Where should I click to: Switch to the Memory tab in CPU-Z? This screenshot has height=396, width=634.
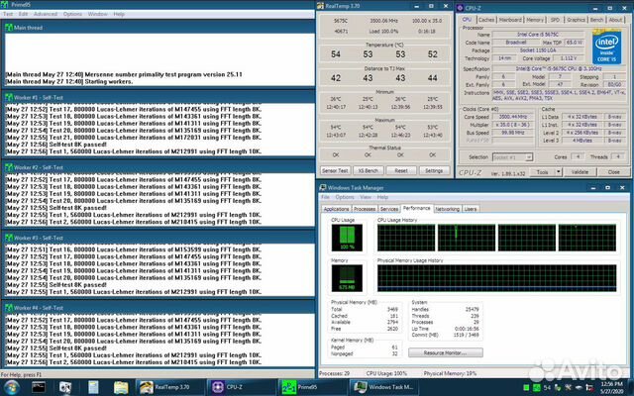pyautogui.click(x=535, y=20)
